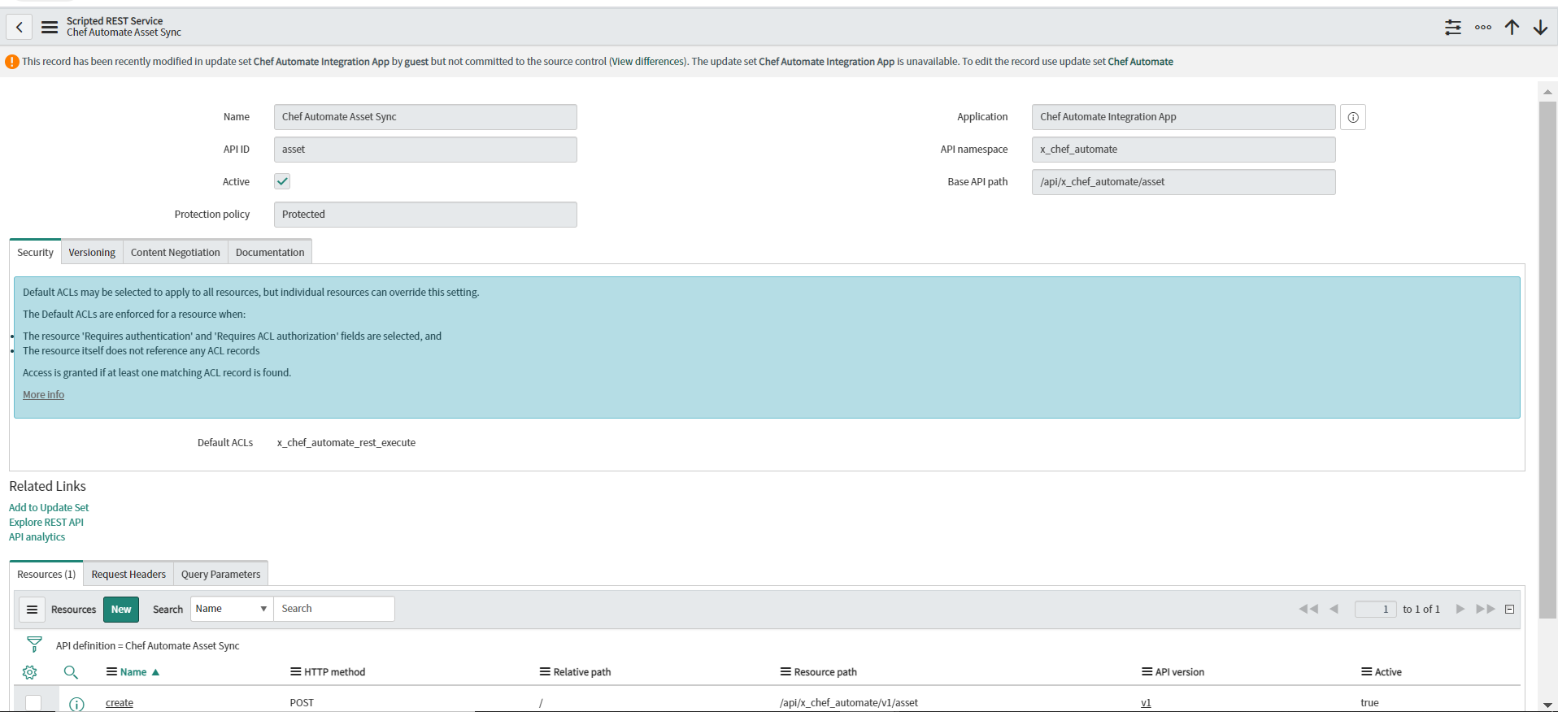Go to previous record with up arrow

[1512, 28]
